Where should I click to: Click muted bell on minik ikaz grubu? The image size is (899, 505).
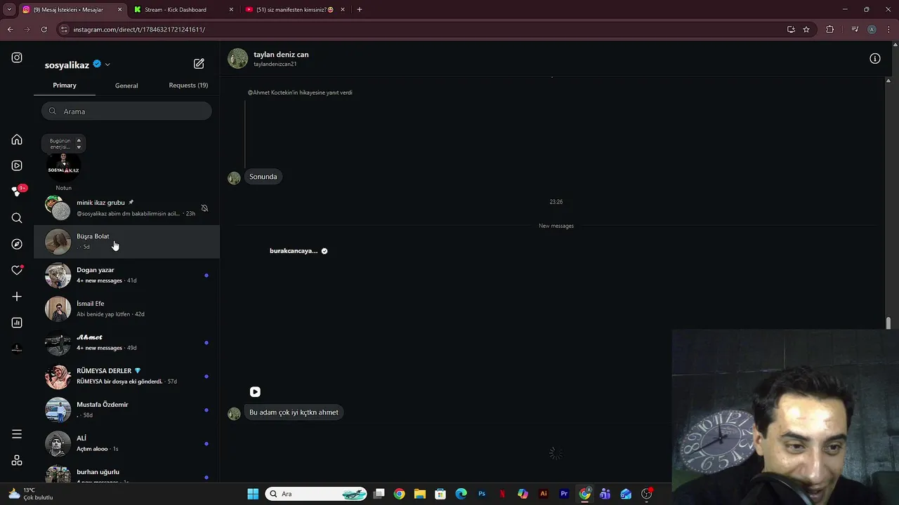(204, 208)
